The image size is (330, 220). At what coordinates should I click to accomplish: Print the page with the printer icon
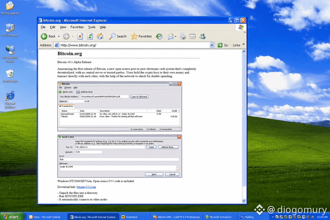(x=183, y=36)
